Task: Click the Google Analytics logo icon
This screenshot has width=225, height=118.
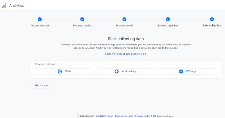Action: tap(4, 5)
